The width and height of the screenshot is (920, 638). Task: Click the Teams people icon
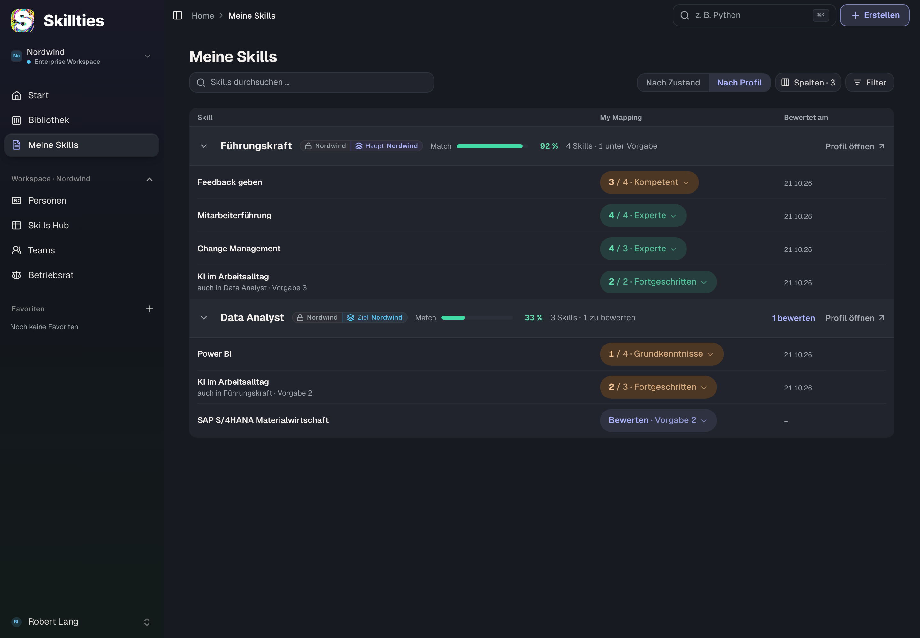(x=16, y=250)
